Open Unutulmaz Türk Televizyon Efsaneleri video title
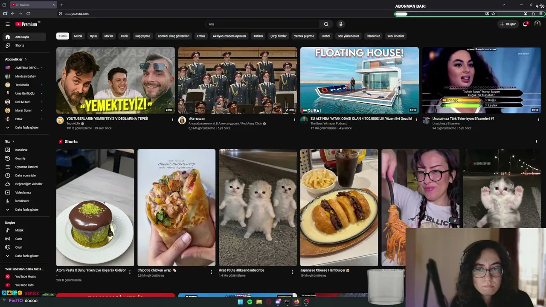This screenshot has height=307, width=546. coord(463,119)
